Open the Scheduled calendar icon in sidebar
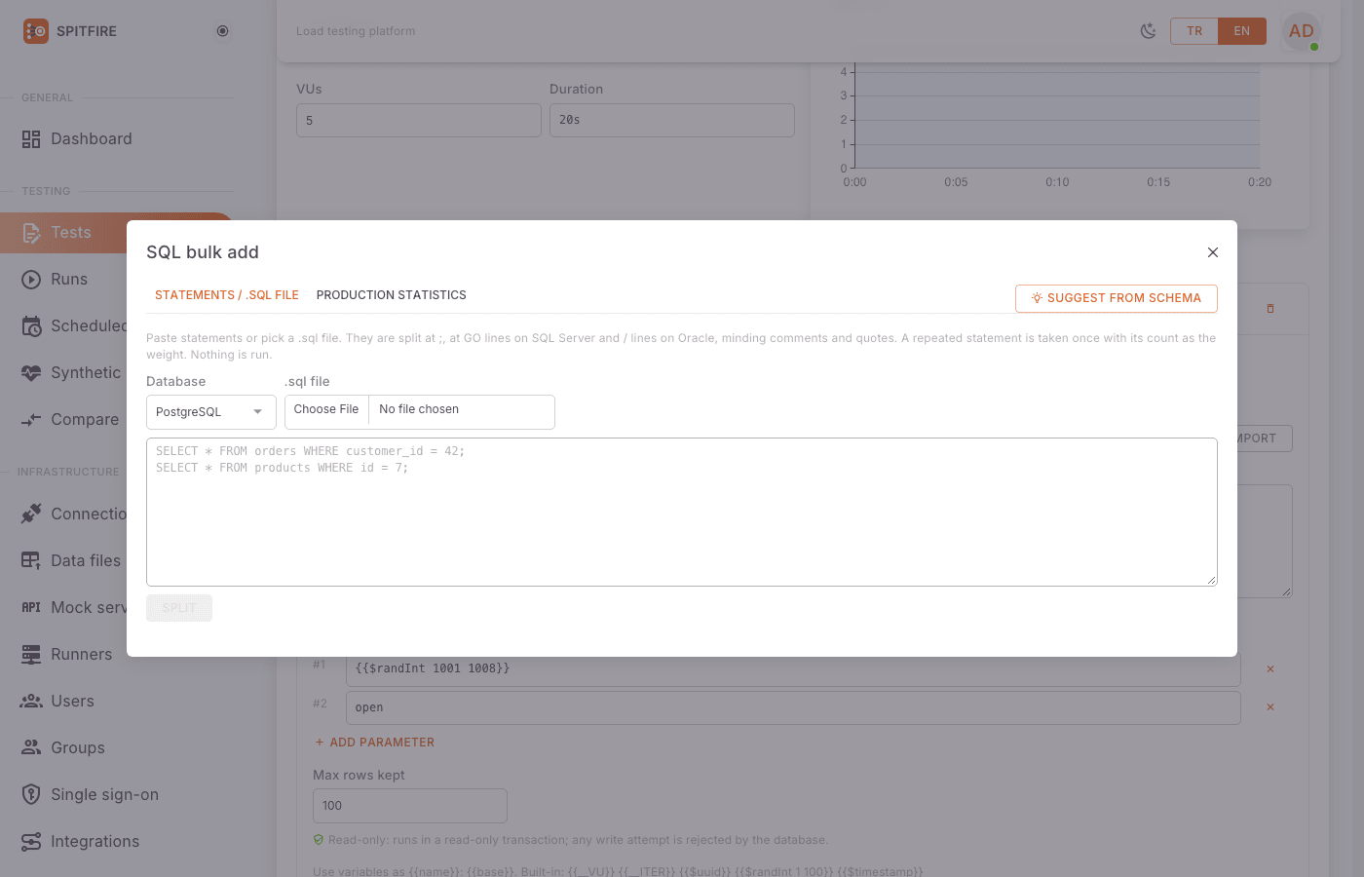Viewport: 1364px width, 877px height. point(31,326)
